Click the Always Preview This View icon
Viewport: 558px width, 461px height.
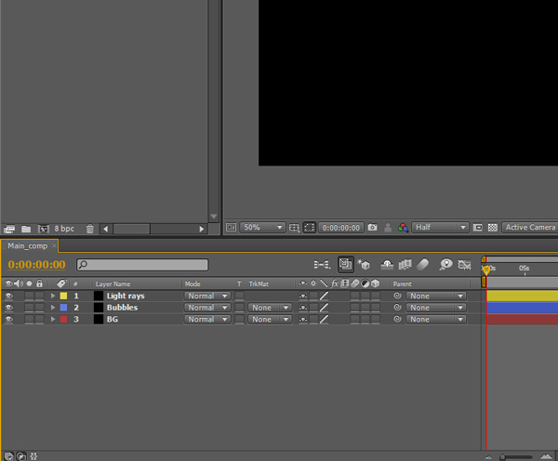click(x=231, y=228)
